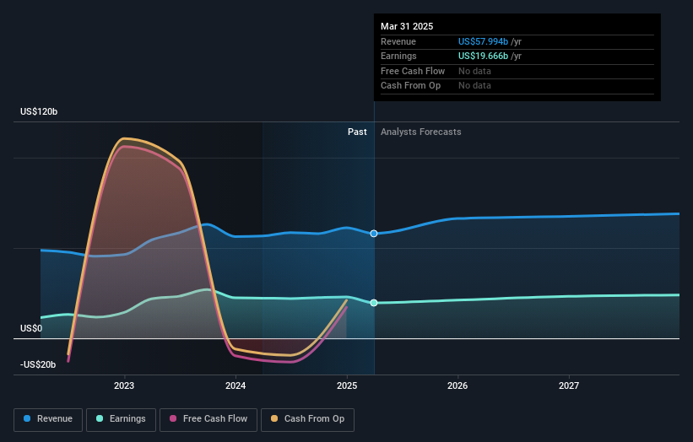This screenshot has height=442, width=693.
Task: Click the 2026 x-axis label
Action: [x=457, y=385]
